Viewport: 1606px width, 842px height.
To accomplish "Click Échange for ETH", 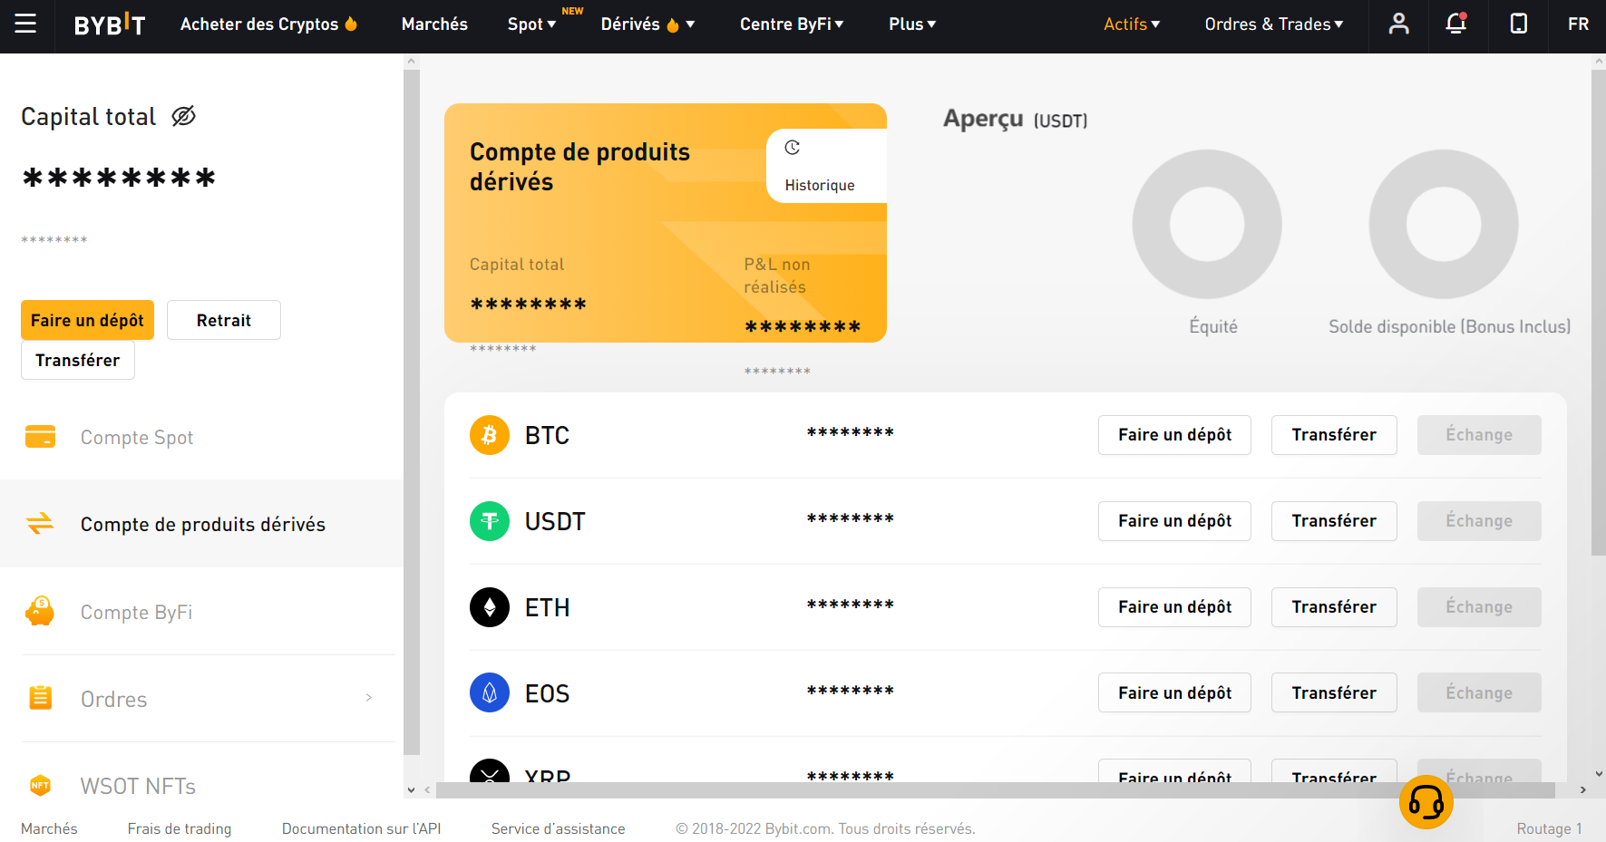I will [x=1479, y=607].
